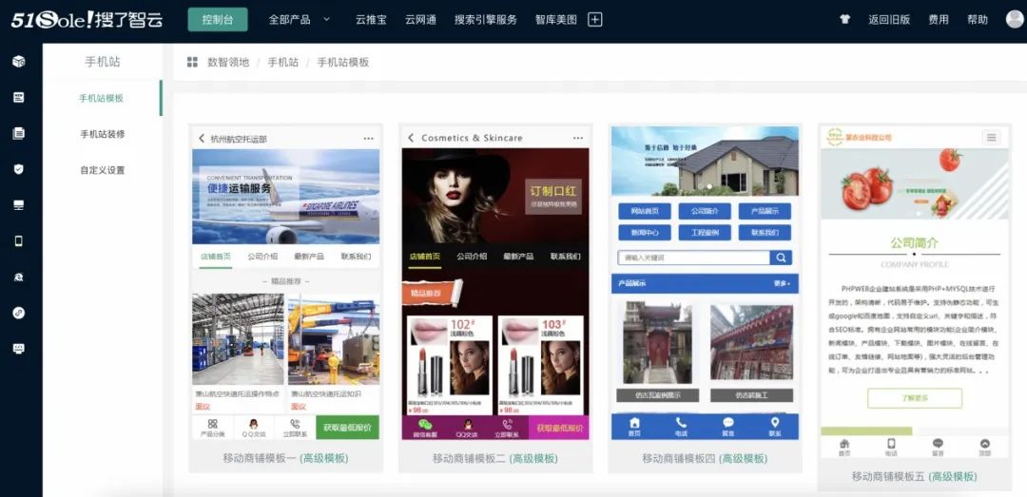This screenshot has height=497, width=1027.
Task: Select the 移动商铺模板四 (高级模板) caption
Action: 705,458
